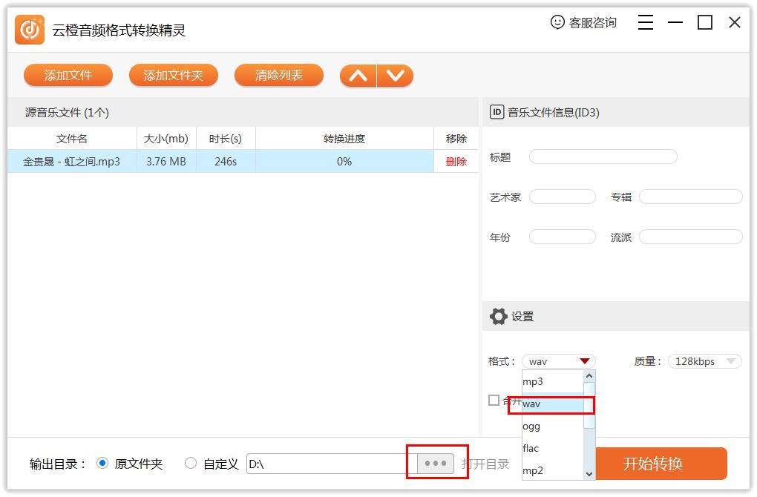Enable the 合并 checkbox
Screen dimensions: 757x497
click(x=493, y=401)
